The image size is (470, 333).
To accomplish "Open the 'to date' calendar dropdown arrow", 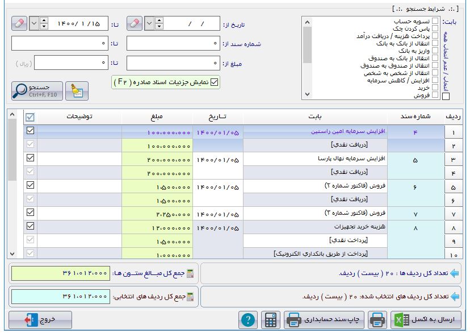I will coord(34,24).
